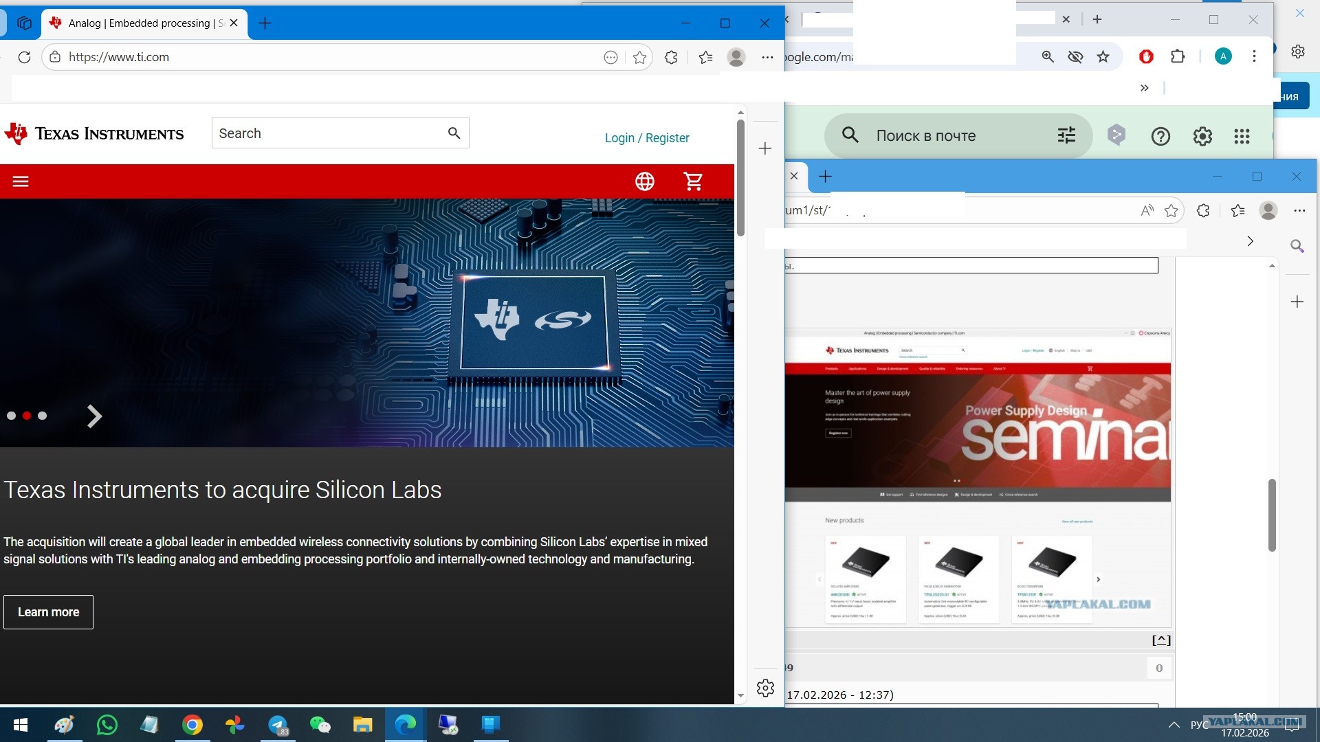Open Gmail settings gear

click(1202, 136)
